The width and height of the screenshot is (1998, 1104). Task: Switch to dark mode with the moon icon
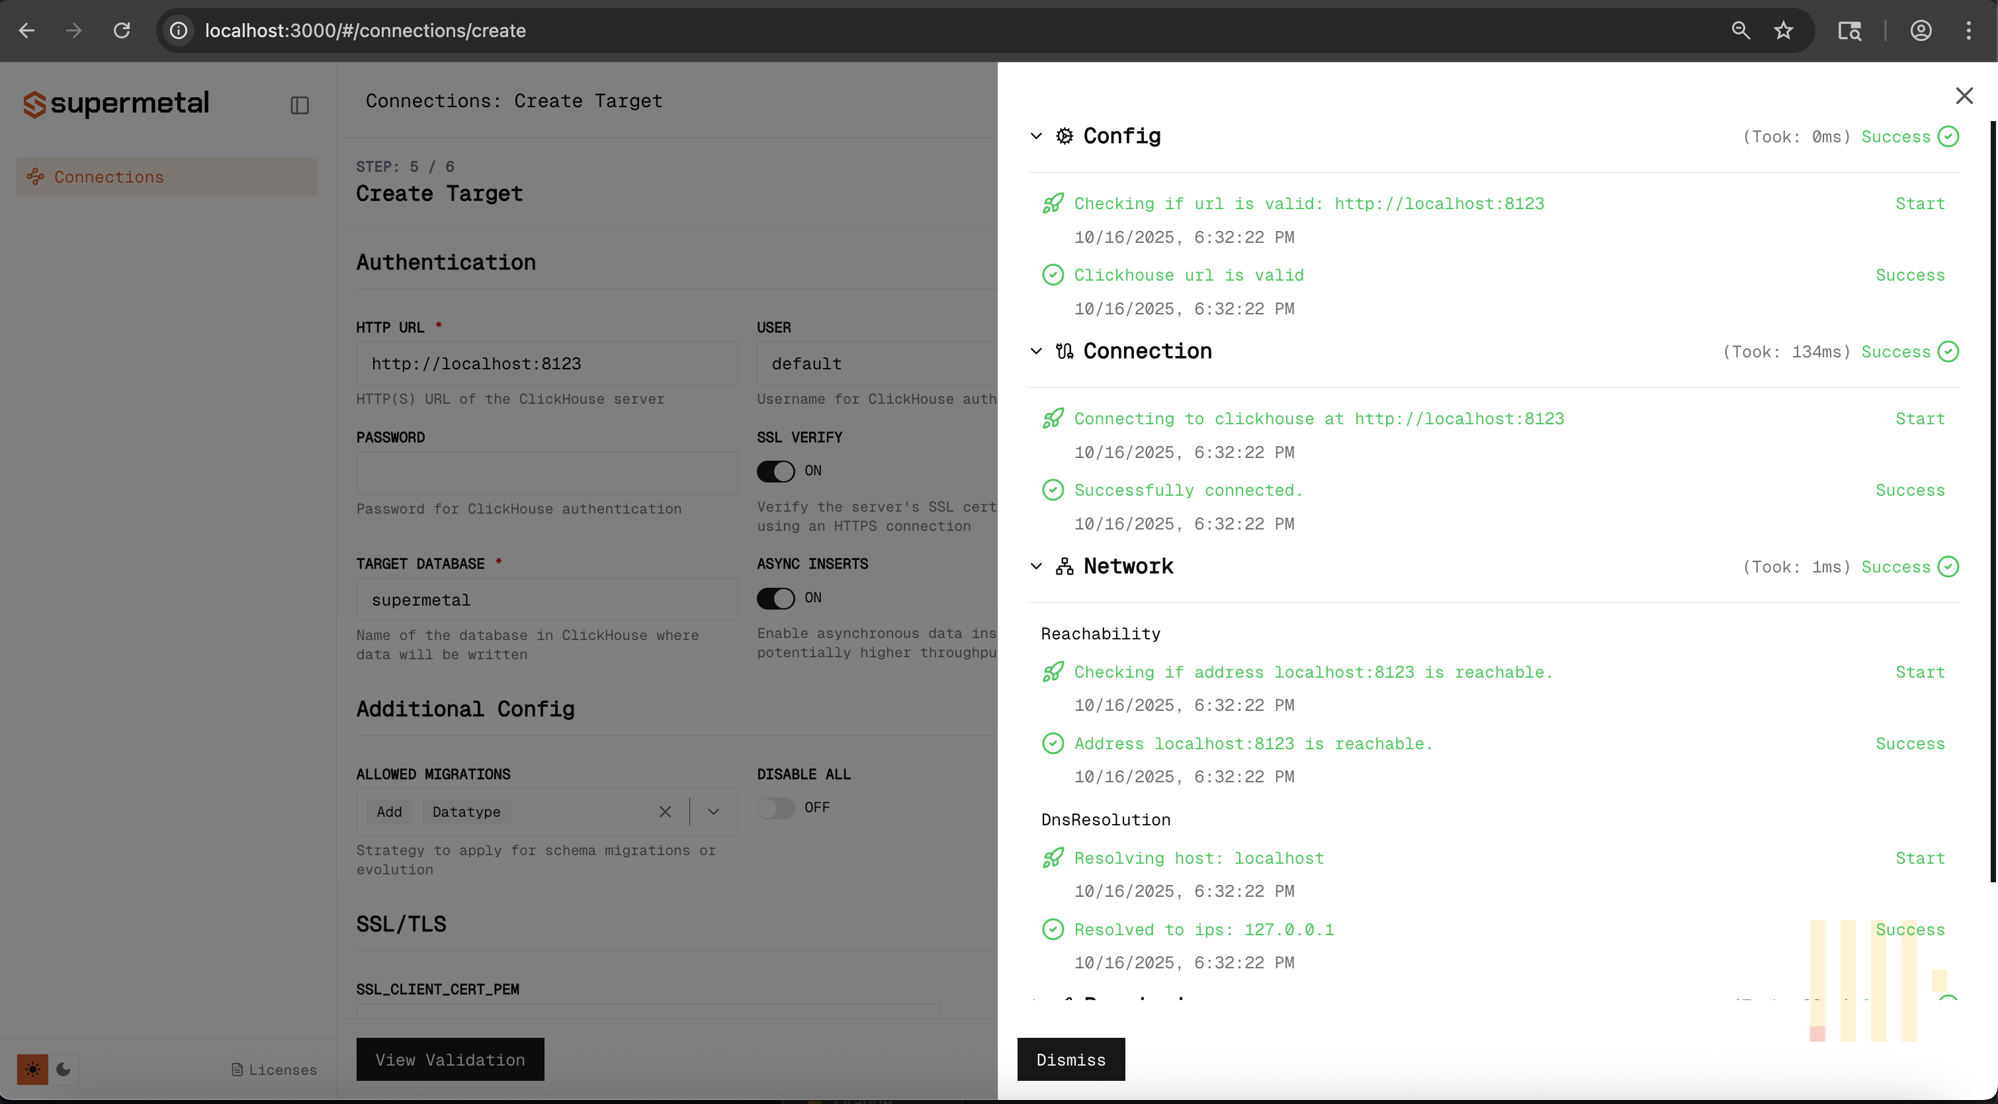tap(63, 1068)
